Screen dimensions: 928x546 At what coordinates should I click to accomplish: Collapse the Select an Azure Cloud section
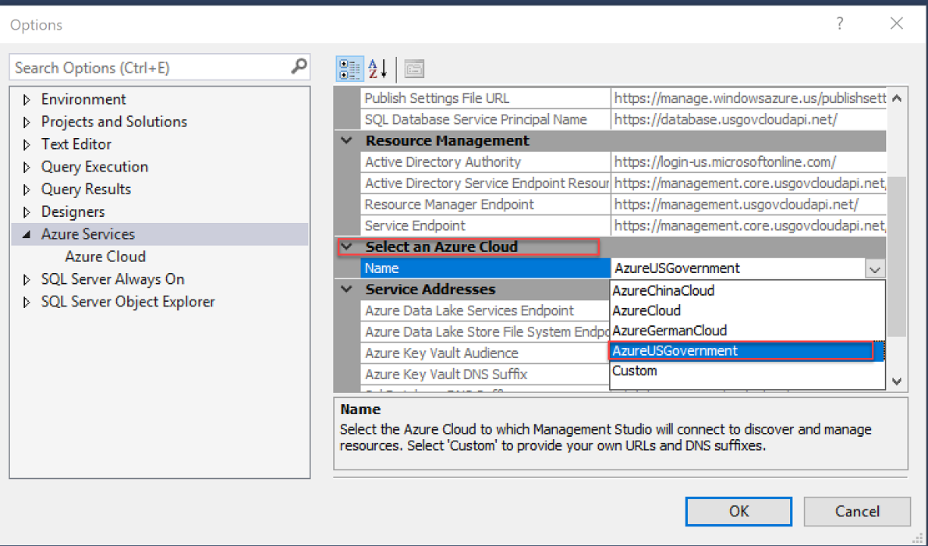(x=346, y=246)
